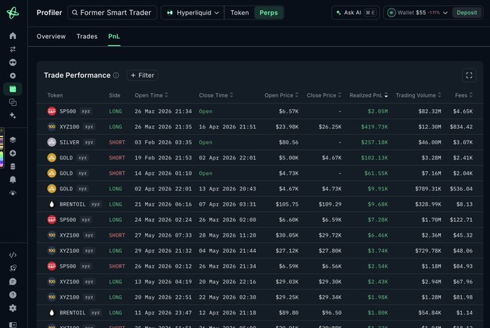Viewport: 490px width, 328px height.
Task: Click the 27 May 2026 07:33 open time
Action: click(x=163, y=235)
